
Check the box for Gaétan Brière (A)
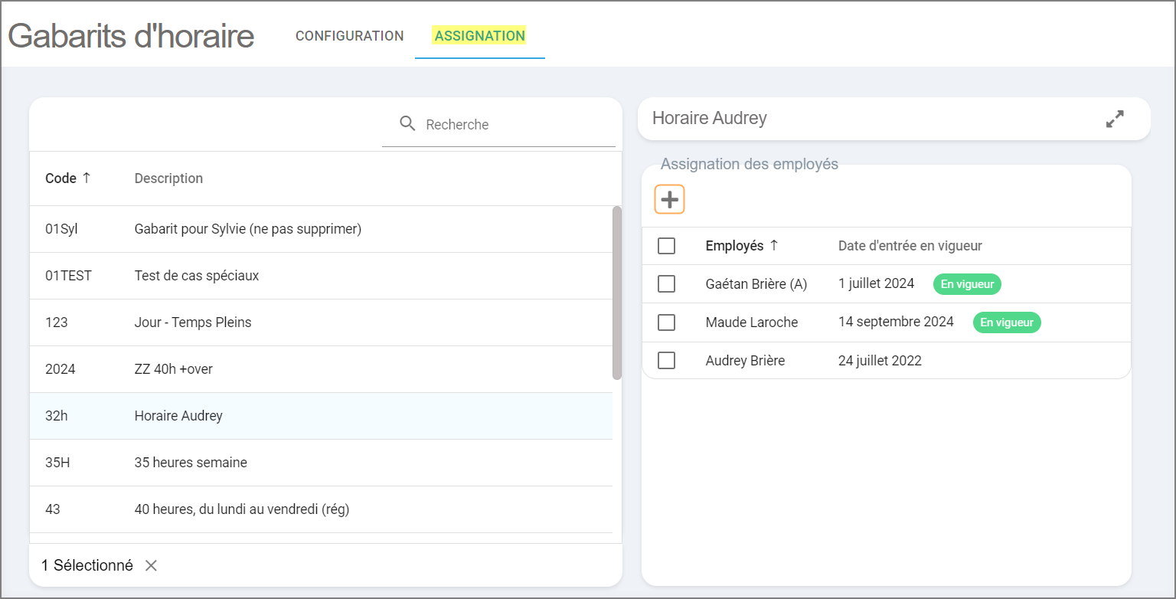pyautogui.click(x=666, y=284)
